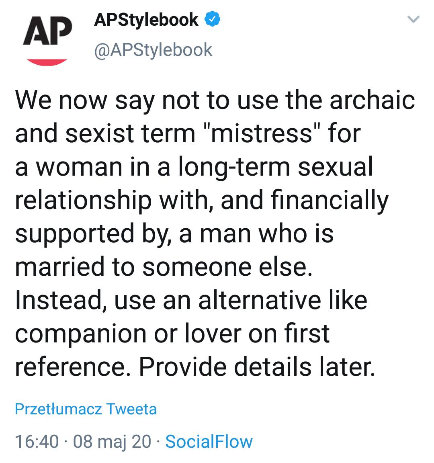Click the blue verified badge
The width and height of the screenshot is (434, 463).
coord(212,19)
